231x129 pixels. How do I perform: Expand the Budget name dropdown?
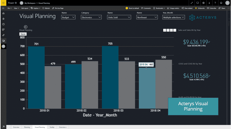tap(68, 17)
